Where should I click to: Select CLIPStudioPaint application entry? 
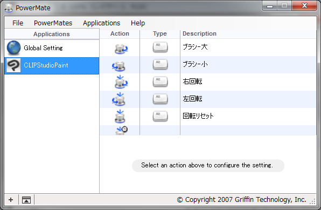pos(52,65)
